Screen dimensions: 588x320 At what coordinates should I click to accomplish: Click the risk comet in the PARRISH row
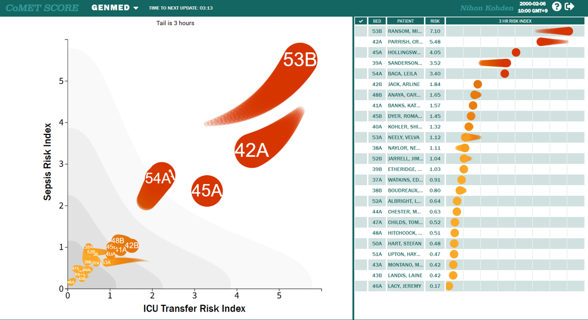(552, 41)
